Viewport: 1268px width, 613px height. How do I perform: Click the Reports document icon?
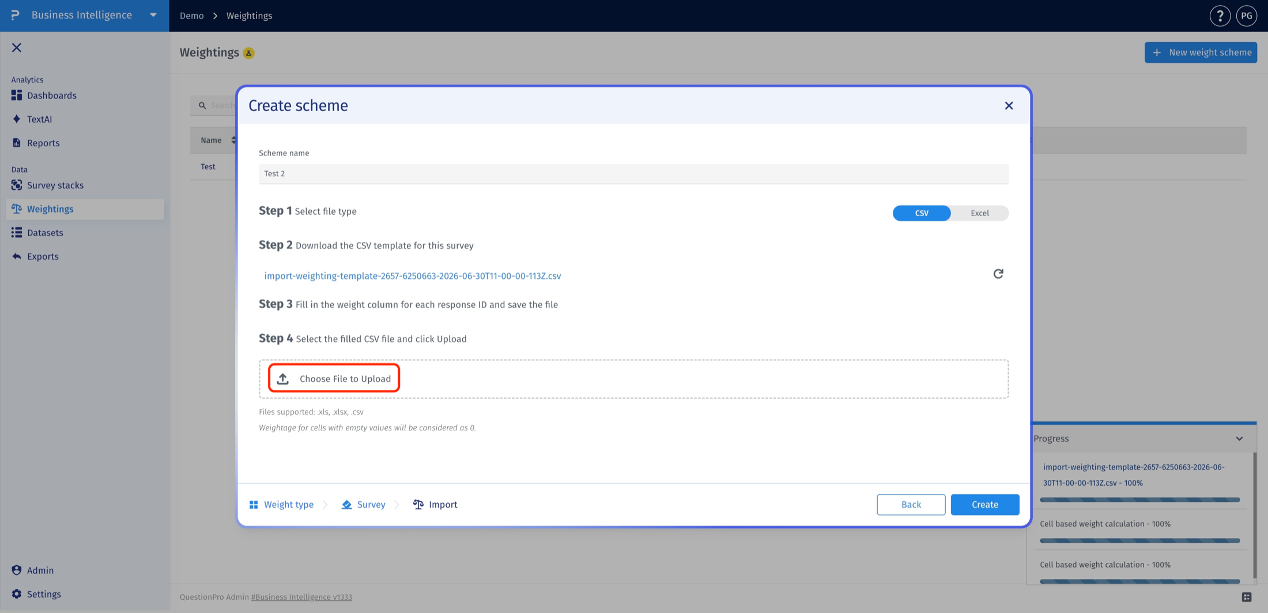point(17,142)
